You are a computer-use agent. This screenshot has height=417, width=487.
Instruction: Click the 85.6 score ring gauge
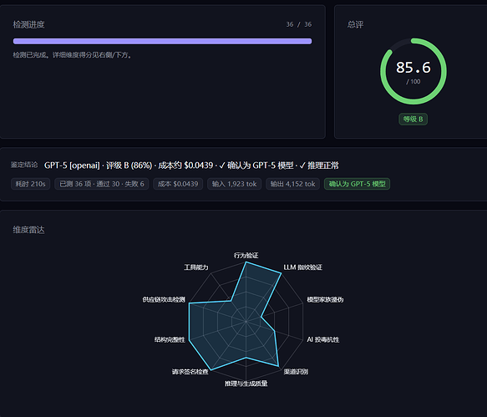point(413,72)
